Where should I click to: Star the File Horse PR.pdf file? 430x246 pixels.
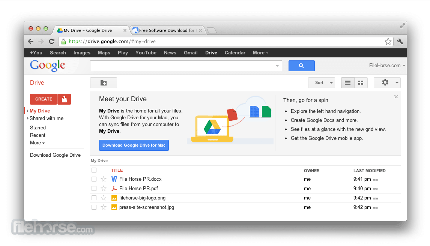click(104, 189)
